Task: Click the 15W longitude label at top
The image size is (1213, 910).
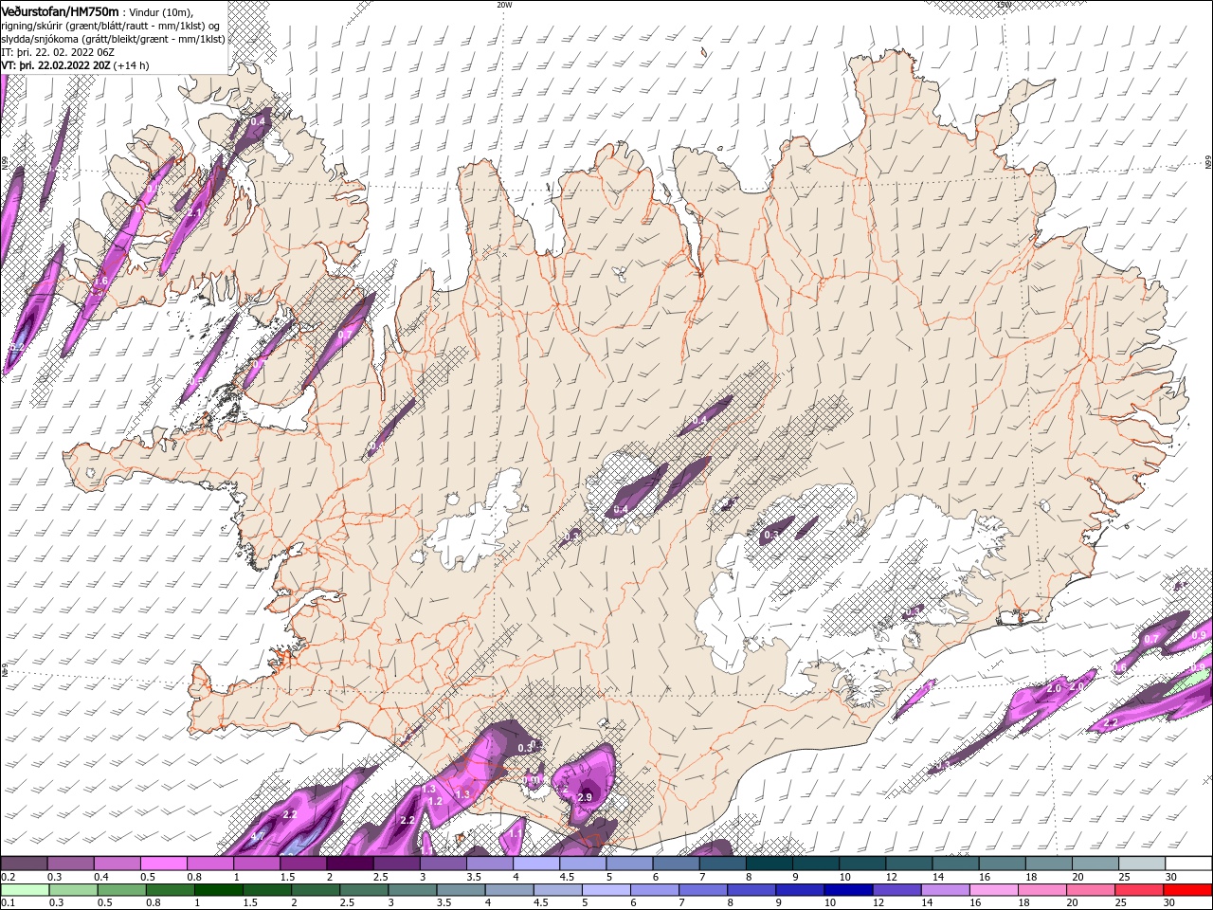Action: click(x=1004, y=5)
